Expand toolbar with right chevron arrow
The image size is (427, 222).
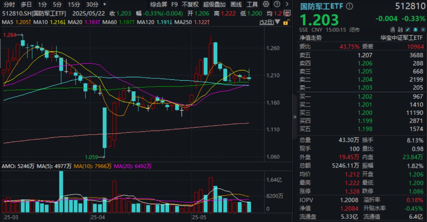286,4
